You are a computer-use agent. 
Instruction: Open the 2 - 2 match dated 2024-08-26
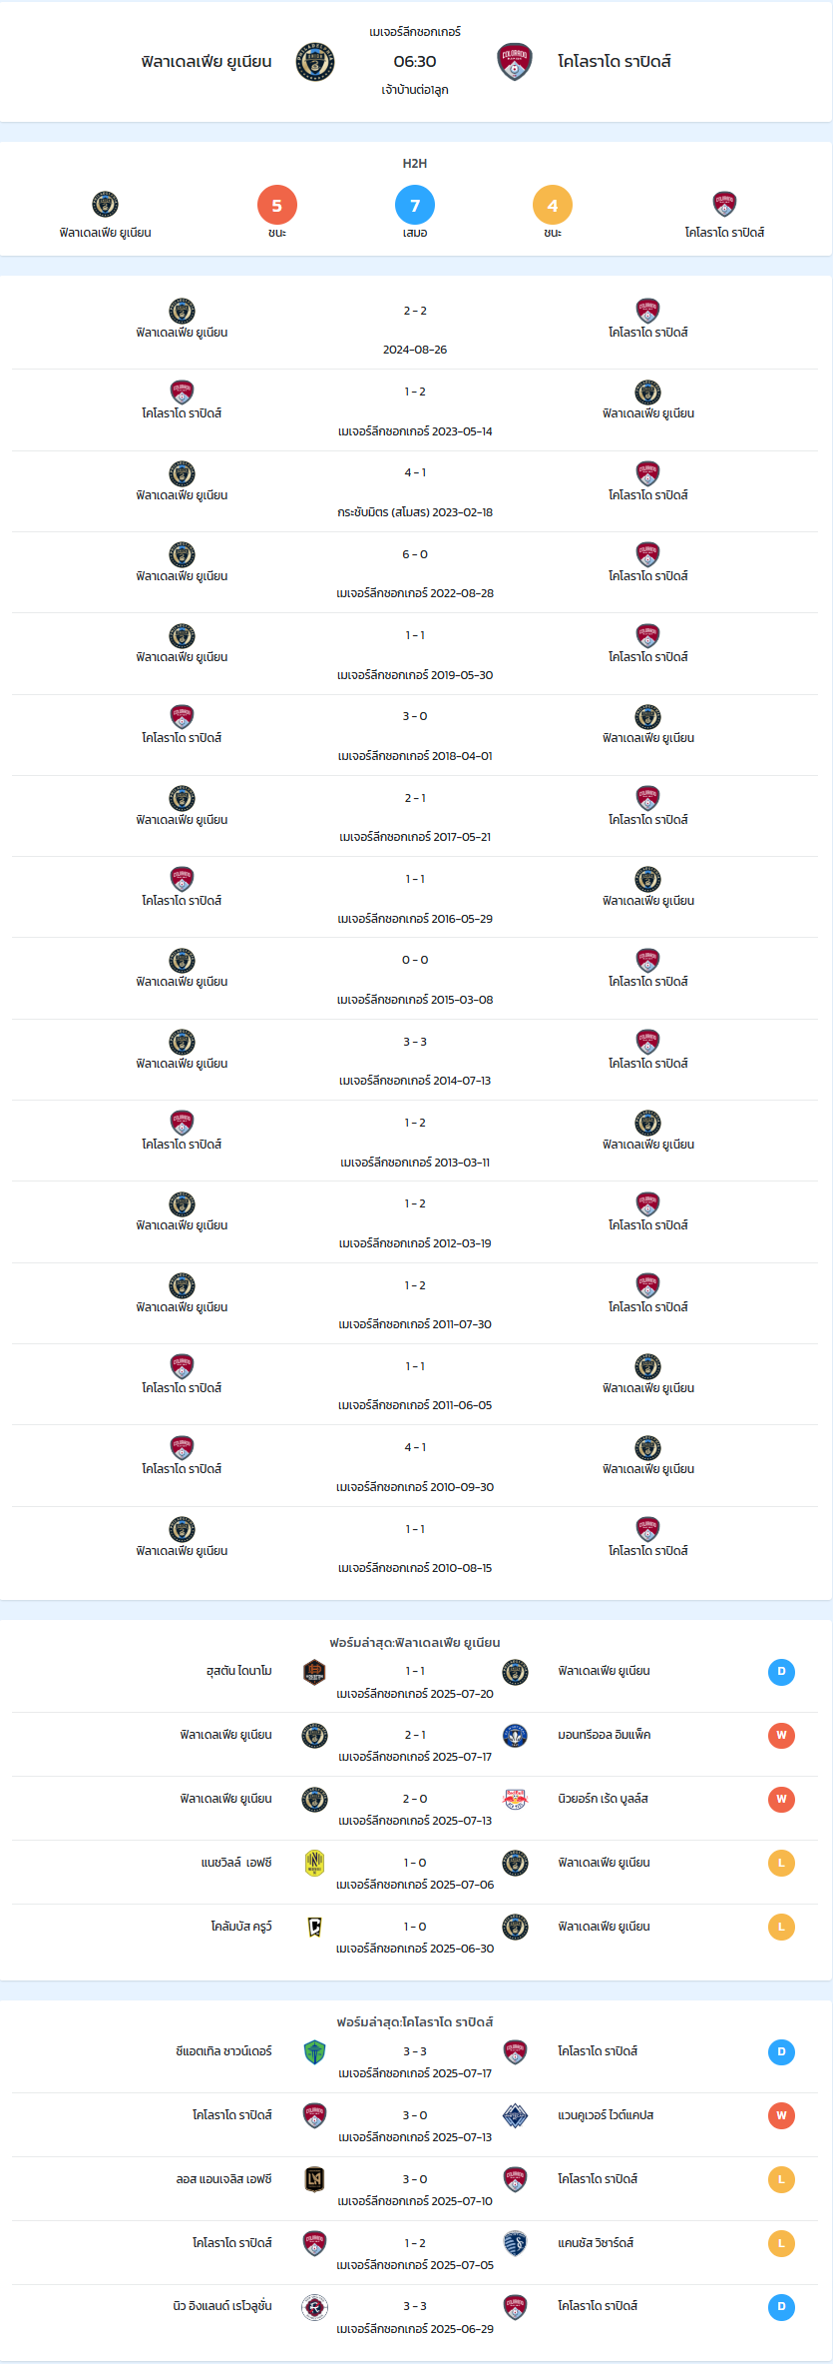point(415,330)
